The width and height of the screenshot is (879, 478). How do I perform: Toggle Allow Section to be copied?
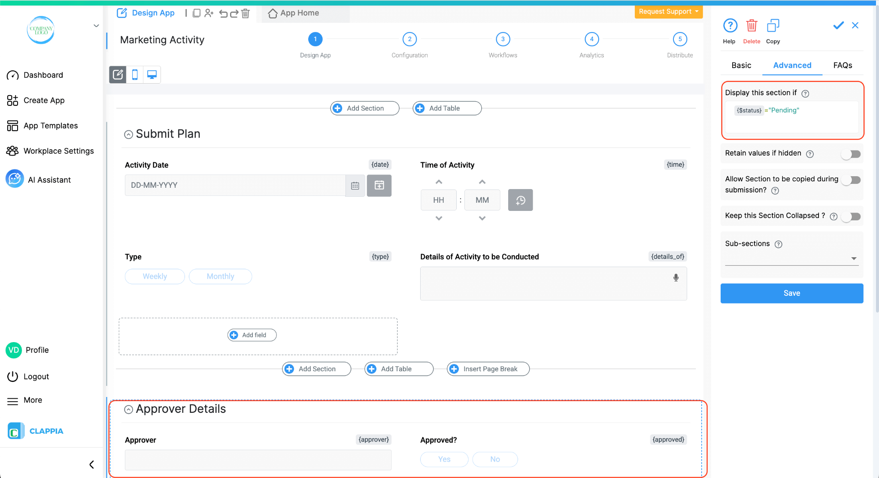tap(851, 180)
